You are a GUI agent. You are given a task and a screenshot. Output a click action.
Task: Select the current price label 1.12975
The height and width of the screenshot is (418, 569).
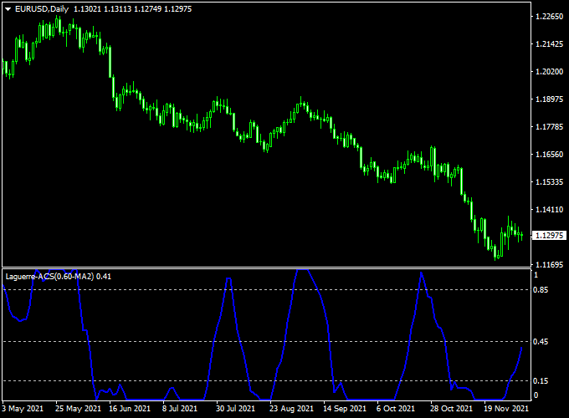click(x=550, y=236)
